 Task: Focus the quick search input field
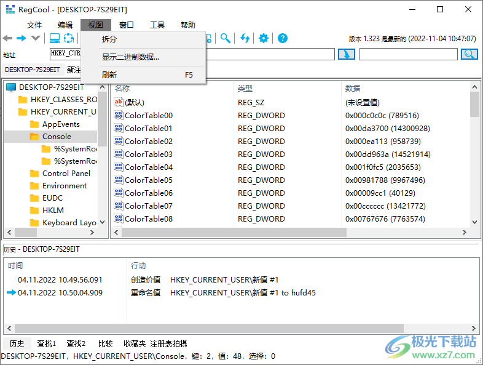point(409,54)
